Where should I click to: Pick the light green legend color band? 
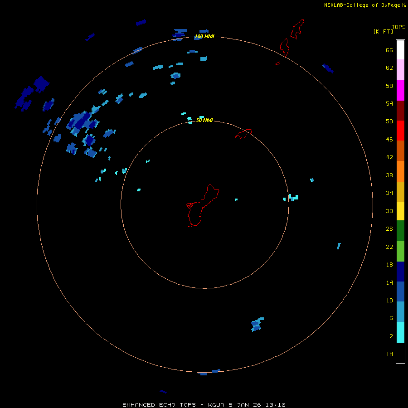400,251
